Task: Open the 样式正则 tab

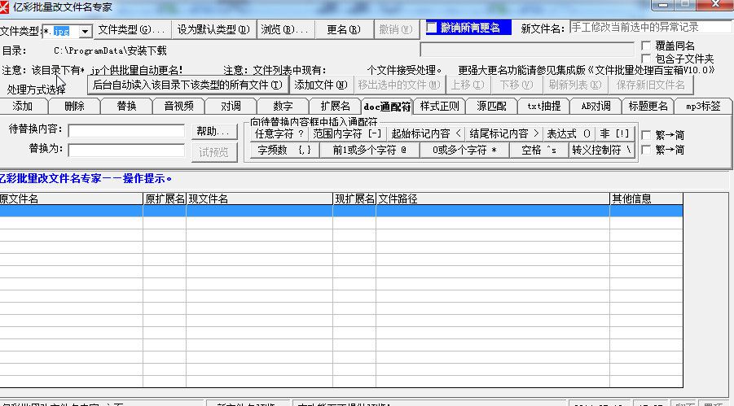Action: point(440,106)
